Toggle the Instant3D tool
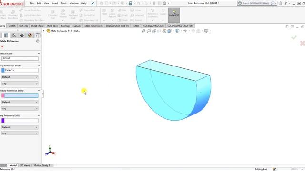 click(174, 15)
